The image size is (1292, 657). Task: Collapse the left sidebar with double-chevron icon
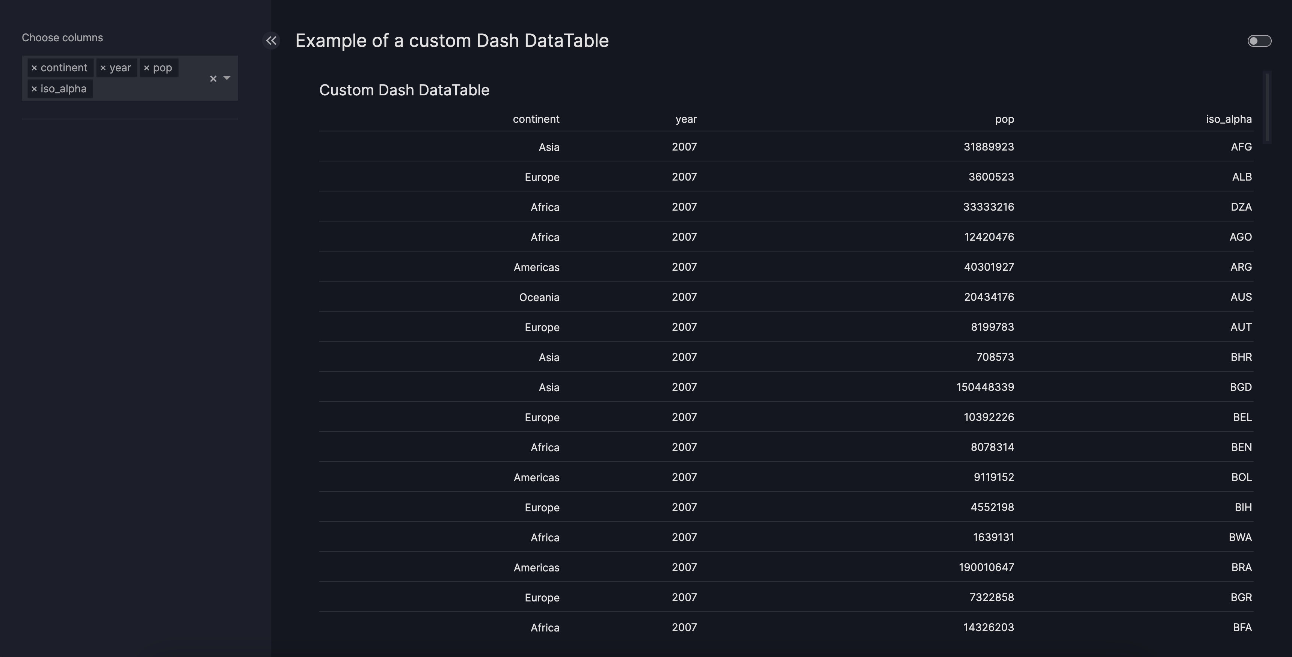271,41
